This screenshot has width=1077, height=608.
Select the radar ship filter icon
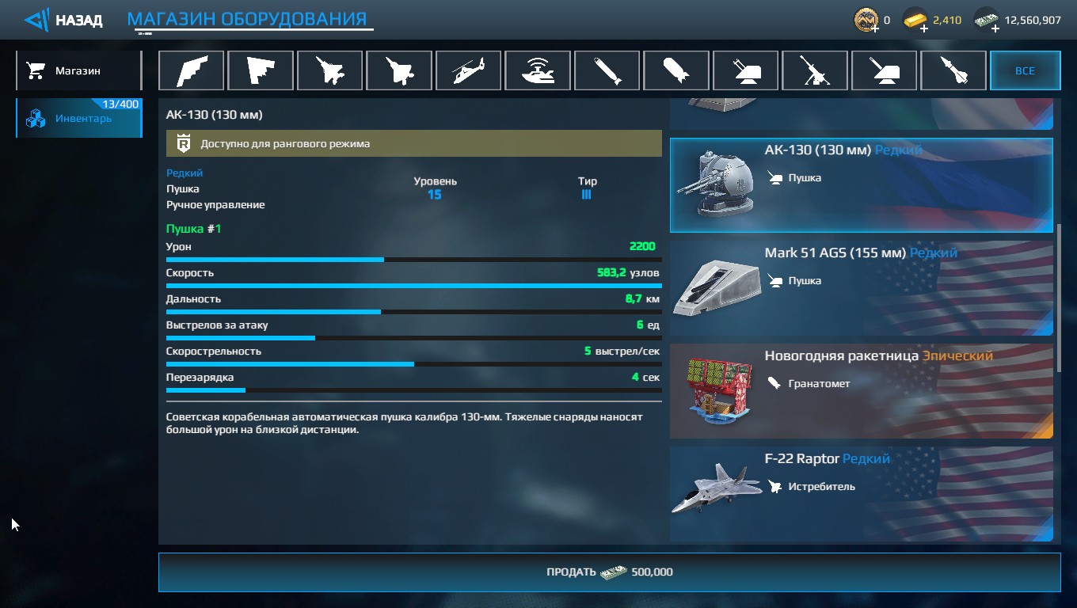click(x=538, y=70)
